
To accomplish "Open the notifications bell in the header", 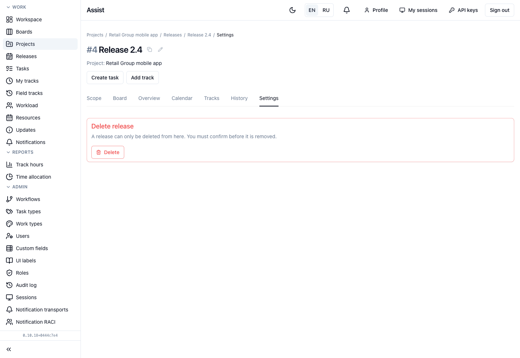I will click(347, 10).
